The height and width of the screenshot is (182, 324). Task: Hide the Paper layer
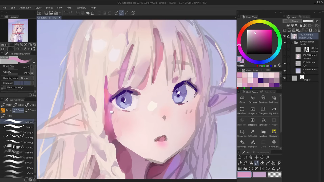(x=284, y=78)
